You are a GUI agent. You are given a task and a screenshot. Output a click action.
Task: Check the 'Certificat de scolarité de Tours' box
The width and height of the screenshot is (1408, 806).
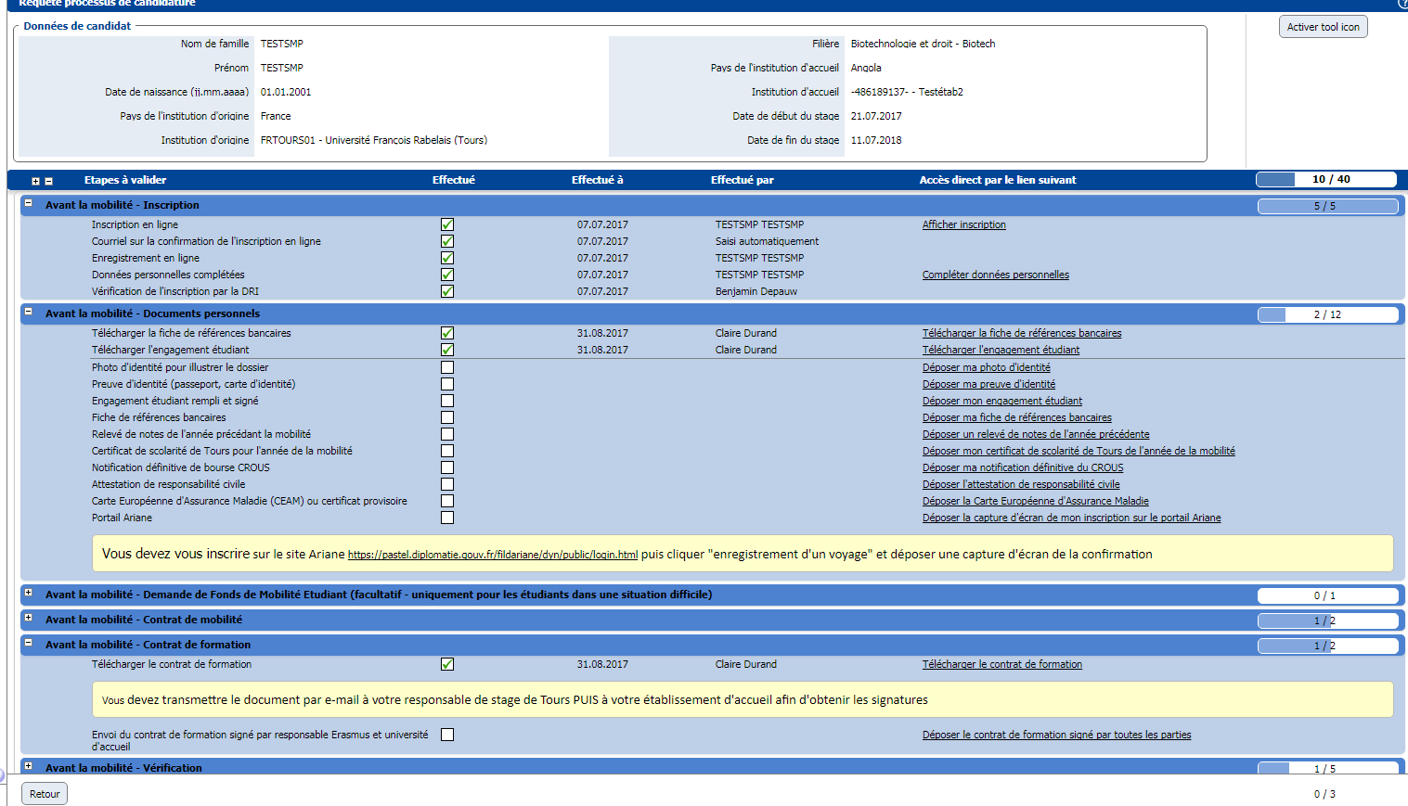[x=447, y=451]
